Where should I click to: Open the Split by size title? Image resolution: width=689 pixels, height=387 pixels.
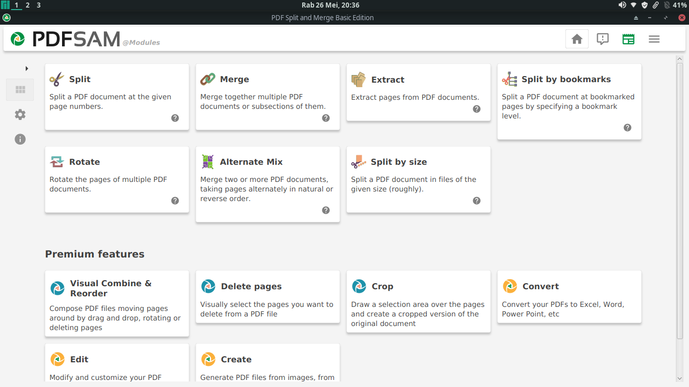(399, 162)
